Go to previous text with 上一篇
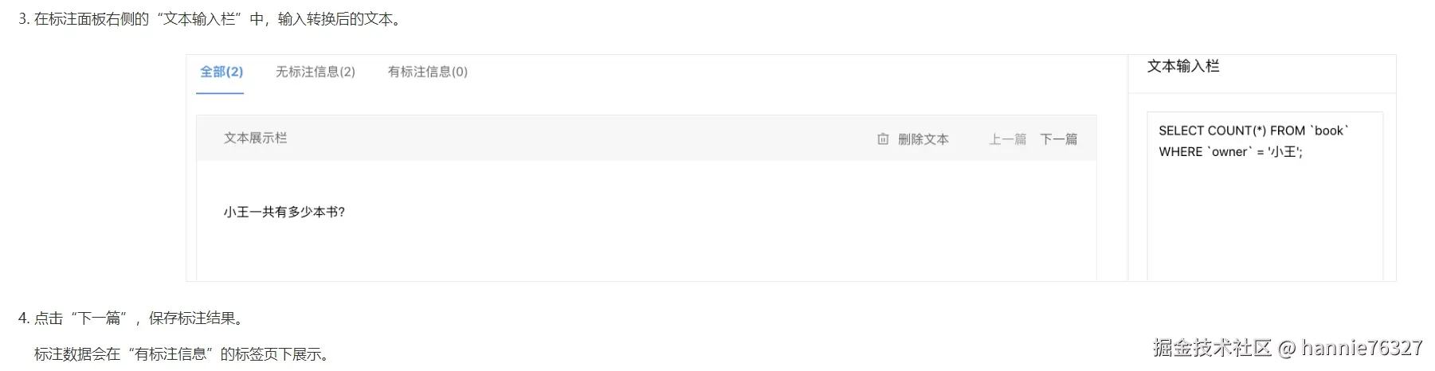Image resolution: width=1435 pixels, height=371 pixels. [1007, 139]
